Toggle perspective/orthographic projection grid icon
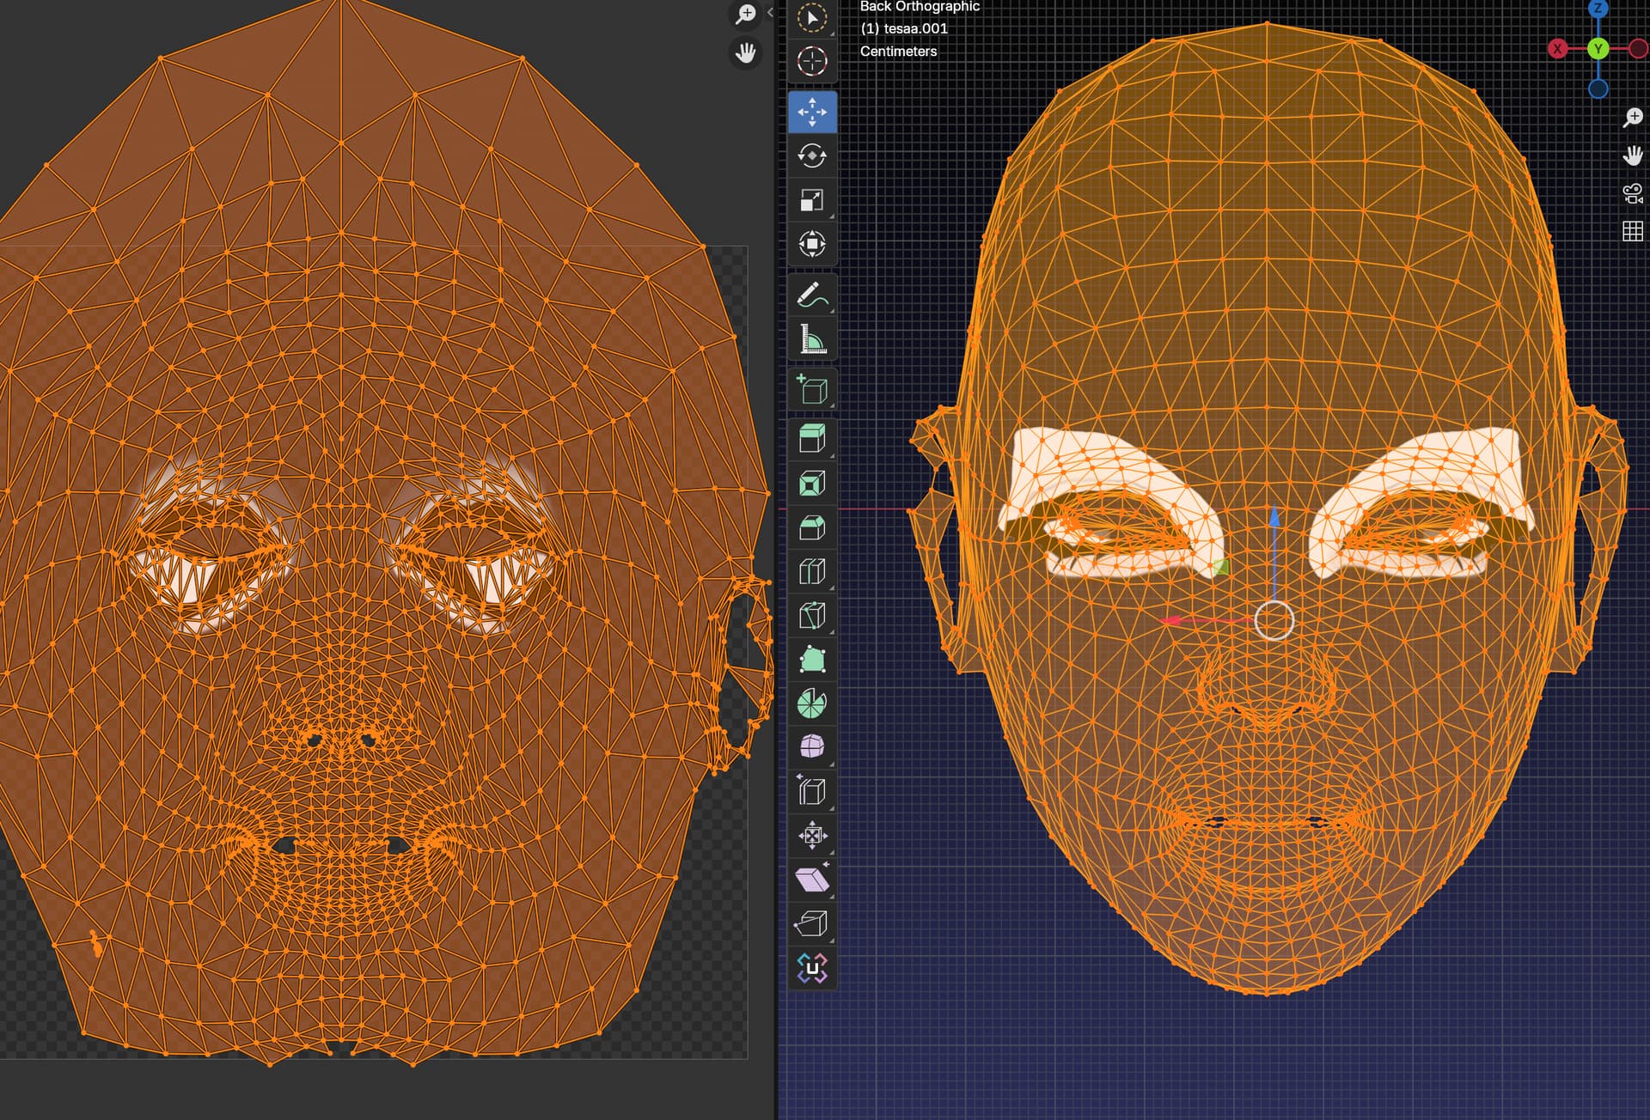1650x1120 pixels. (1632, 231)
